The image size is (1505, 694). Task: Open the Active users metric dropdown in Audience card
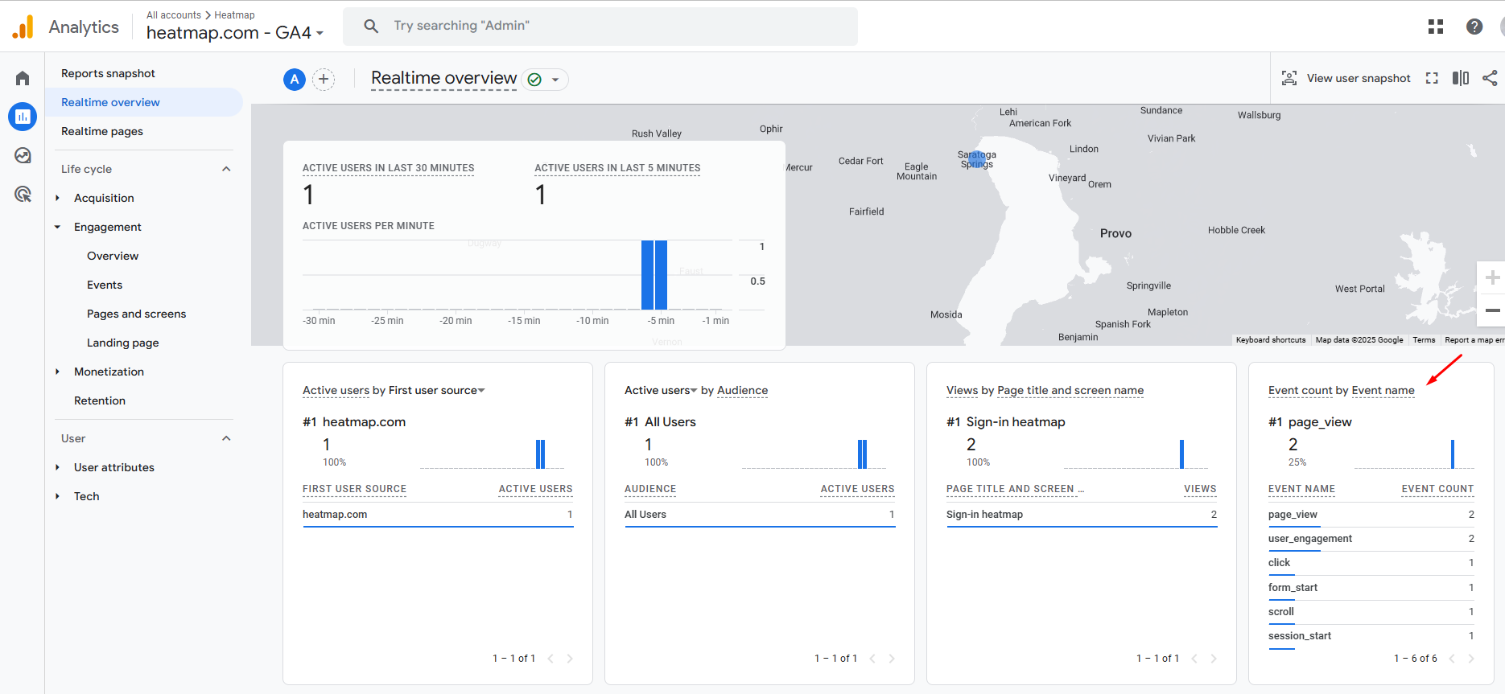[661, 391]
